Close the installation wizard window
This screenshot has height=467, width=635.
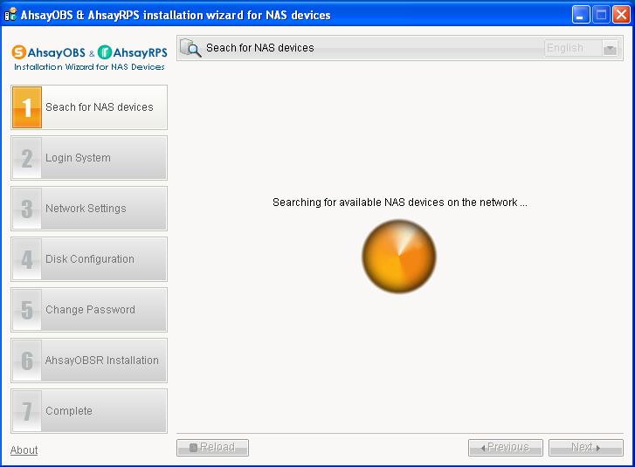[621, 15]
